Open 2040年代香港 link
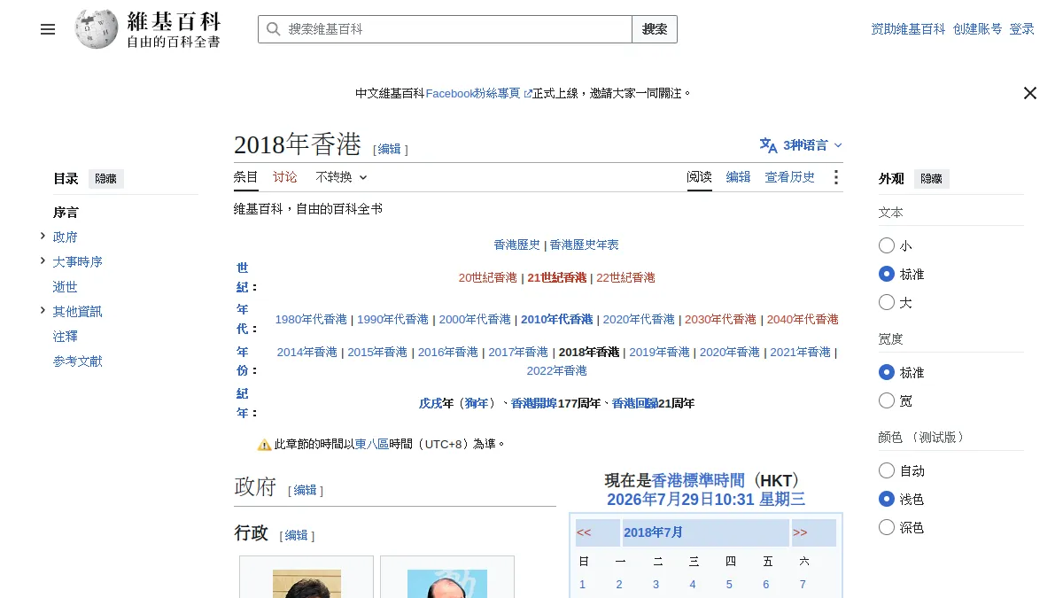This screenshot has height=598, width=1063. [x=803, y=319]
